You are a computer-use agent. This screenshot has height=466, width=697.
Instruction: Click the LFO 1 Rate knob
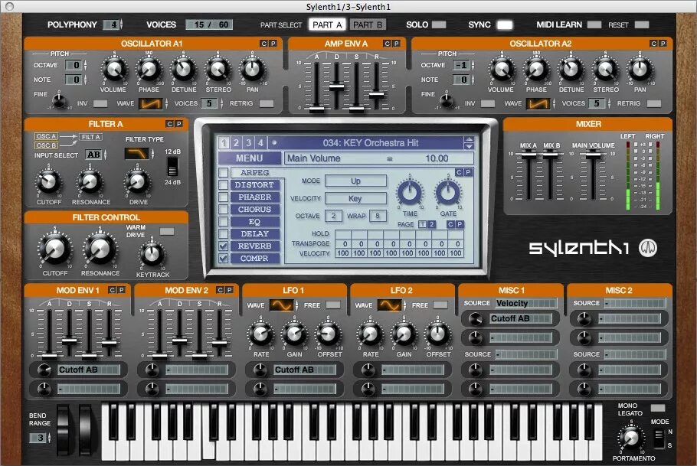tap(261, 334)
